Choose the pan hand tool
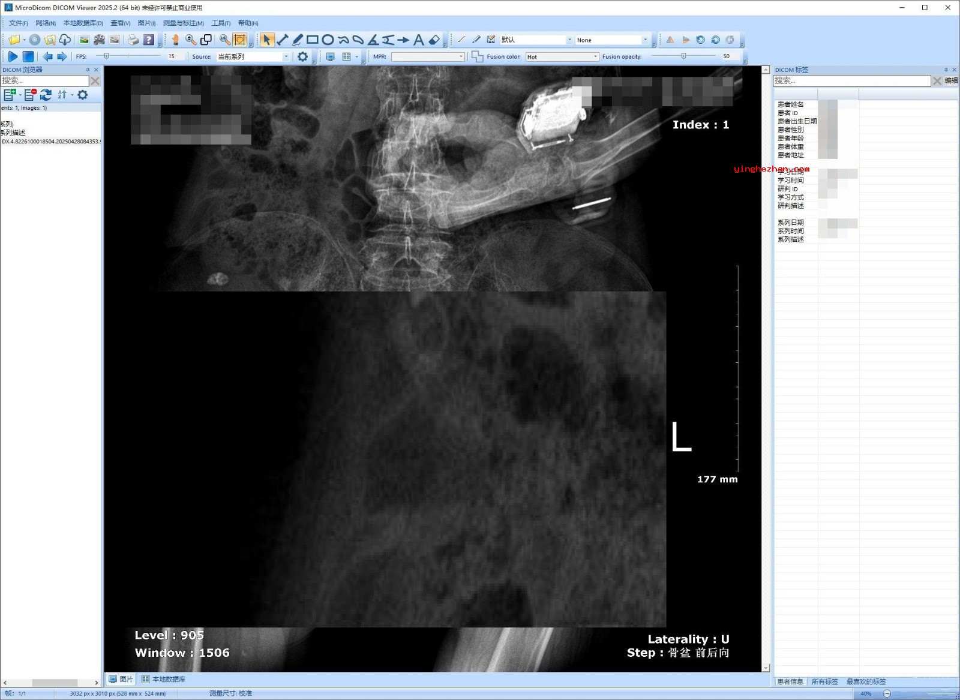This screenshot has height=700, width=960. (175, 40)
